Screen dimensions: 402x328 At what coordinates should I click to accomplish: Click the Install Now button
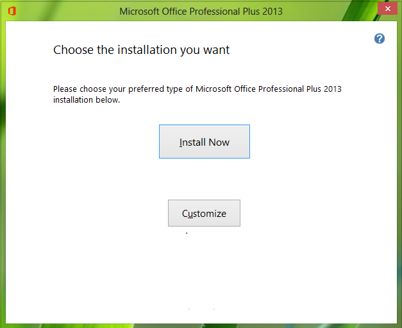pos(205,142)
